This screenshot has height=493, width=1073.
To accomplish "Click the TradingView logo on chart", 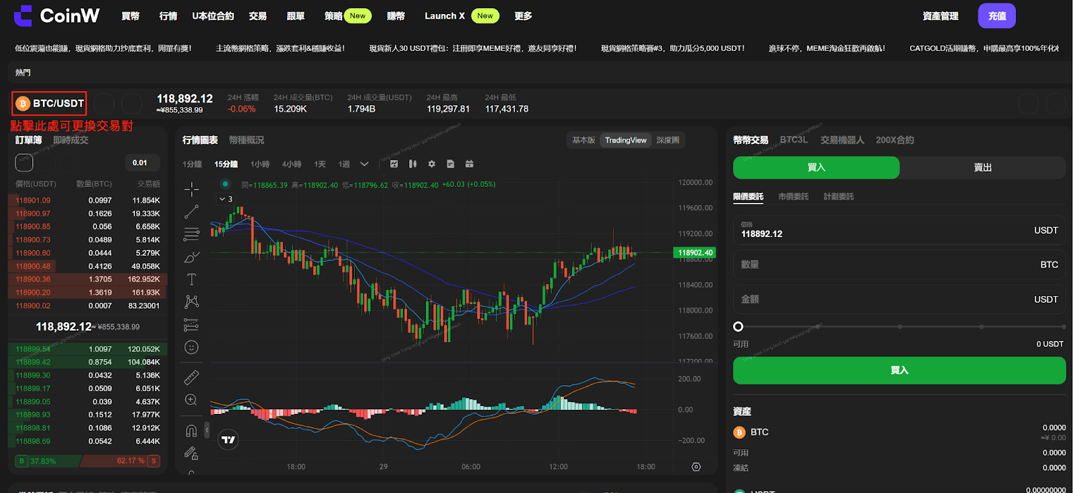I will [229, 439].
